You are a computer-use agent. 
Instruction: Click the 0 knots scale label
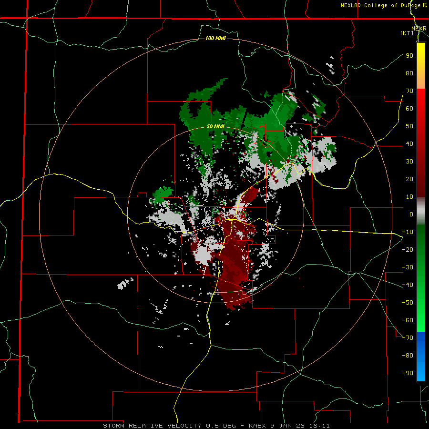(x=411, y=214)
